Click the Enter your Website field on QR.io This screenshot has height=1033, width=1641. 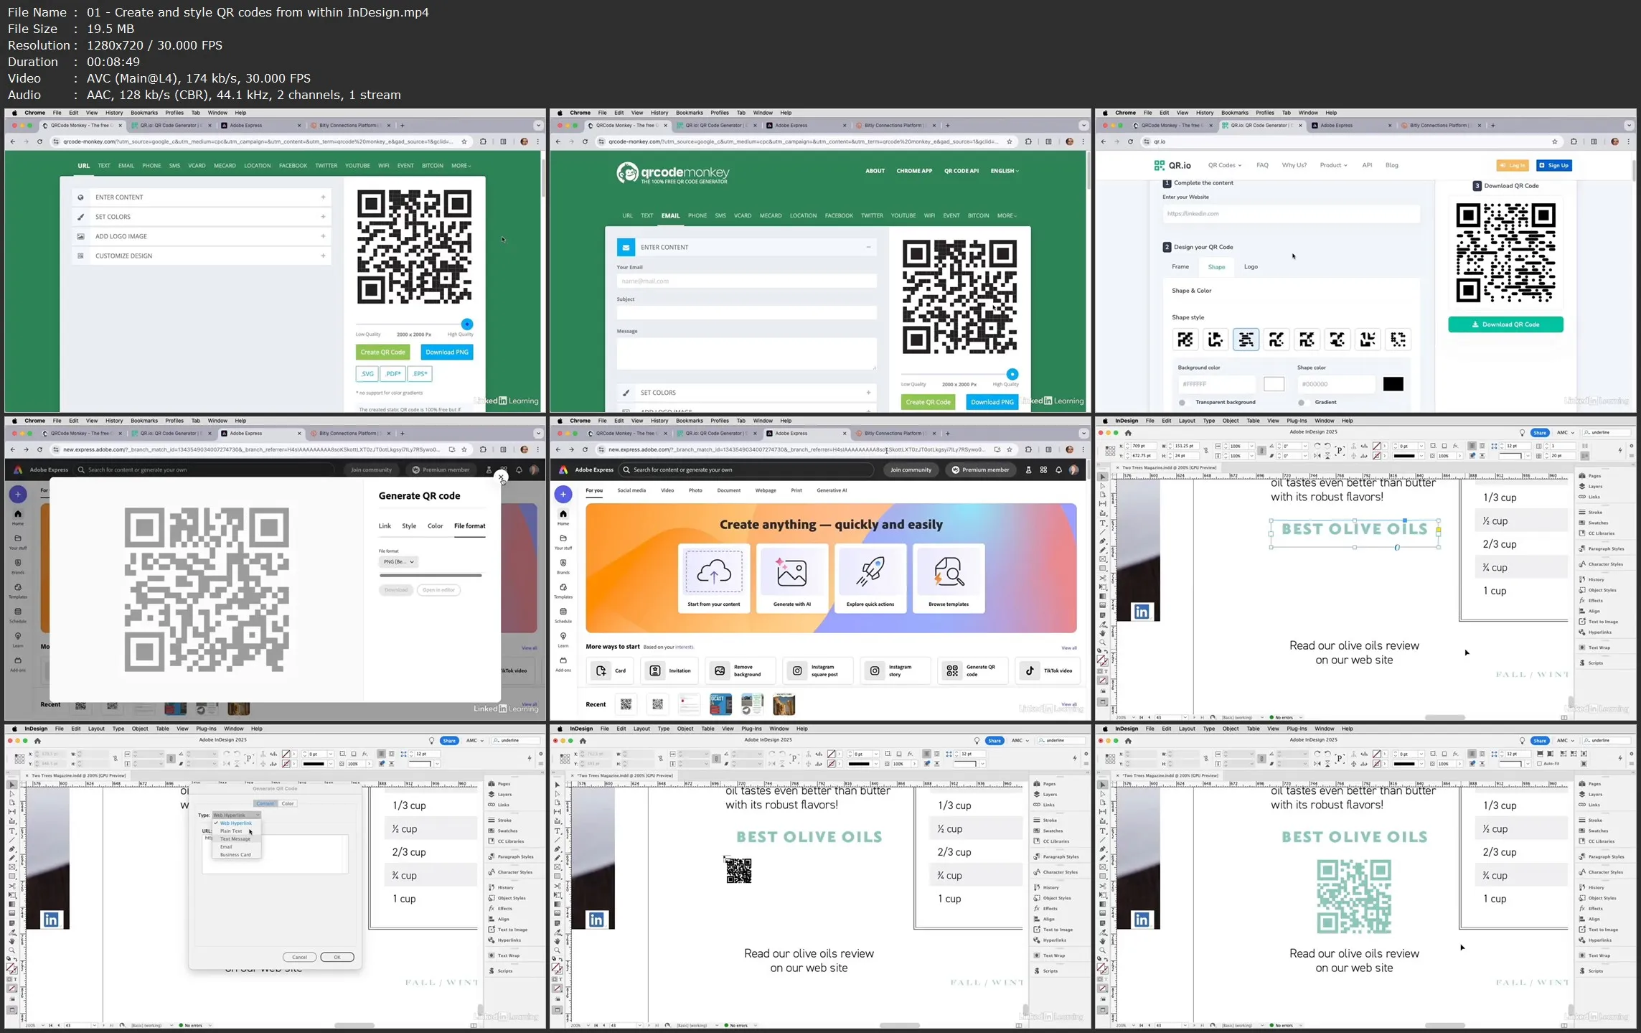pyautogui.click(x=1290, y=214)
